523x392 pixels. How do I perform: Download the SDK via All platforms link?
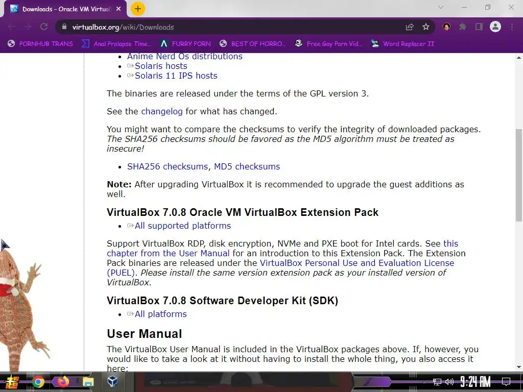pos(160,314)
